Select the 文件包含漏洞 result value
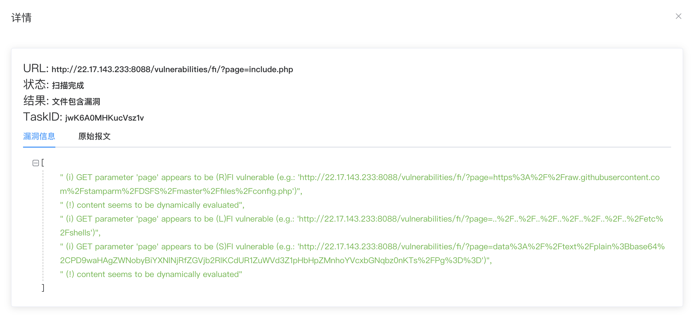This screenshot has width=693, height=322. [x=76, y=102]
